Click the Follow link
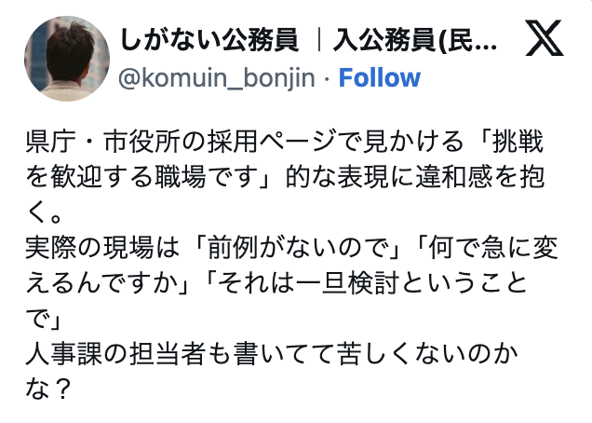This screenshot has width=592, height=423. (379, 77)
